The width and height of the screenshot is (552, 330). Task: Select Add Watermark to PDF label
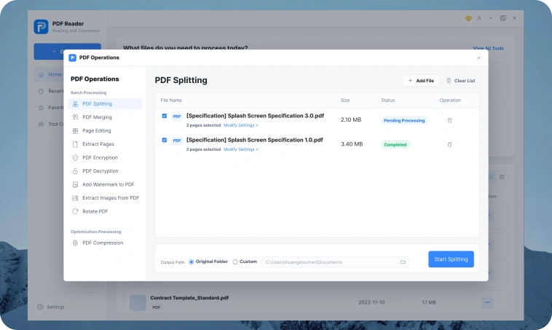[x=109, y=184]
